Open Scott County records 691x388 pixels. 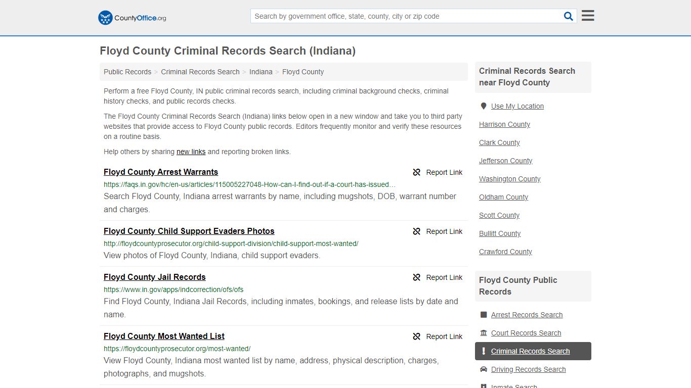coord(499,215)
